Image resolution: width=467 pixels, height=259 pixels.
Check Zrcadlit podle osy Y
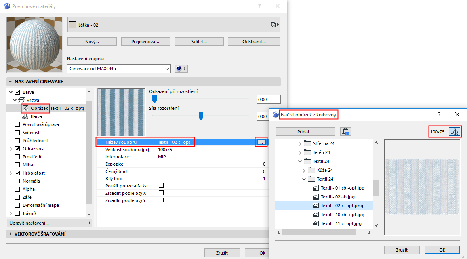(161, 200)
